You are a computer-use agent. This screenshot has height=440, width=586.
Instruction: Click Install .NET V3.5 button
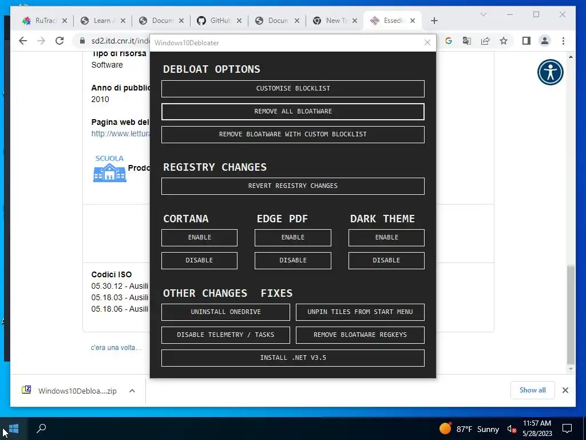pos(292,358)
